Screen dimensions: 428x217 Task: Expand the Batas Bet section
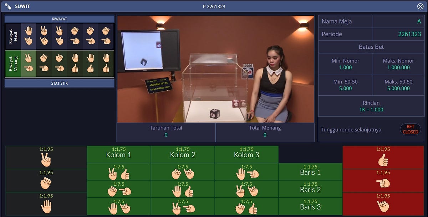[371, 47]
